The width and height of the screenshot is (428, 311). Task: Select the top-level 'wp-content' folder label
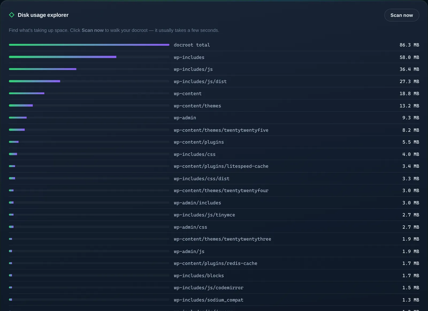188,94
